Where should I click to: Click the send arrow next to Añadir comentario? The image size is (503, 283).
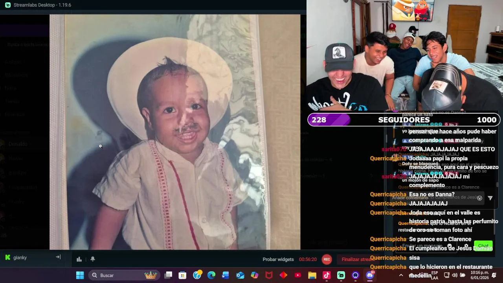point(490,198)
